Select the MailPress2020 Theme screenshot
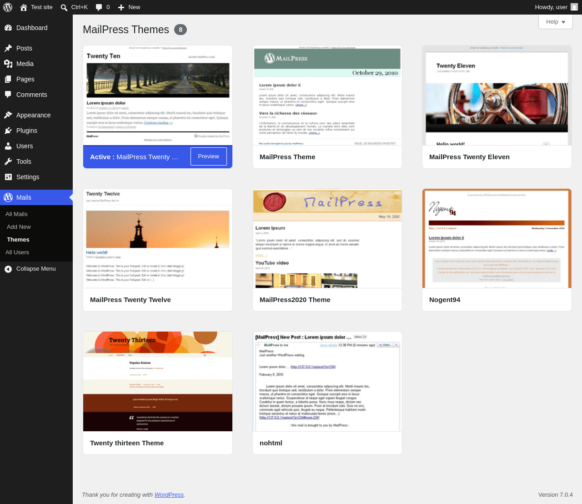 point(327,238)
